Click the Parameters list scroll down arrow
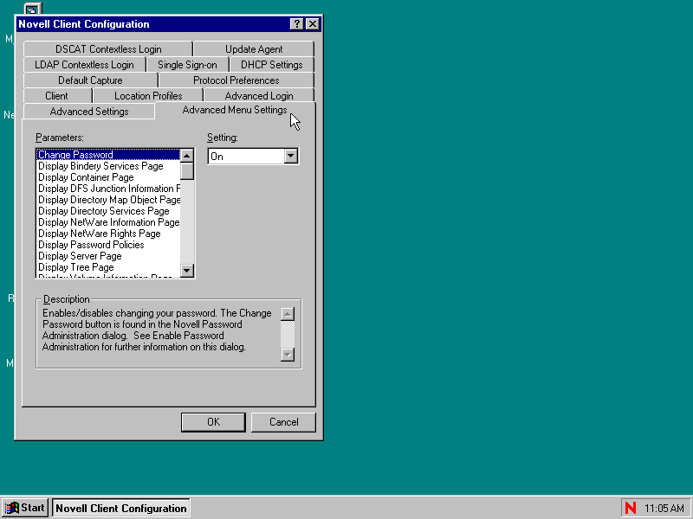The image size is (693, 519). click(187, 270)
